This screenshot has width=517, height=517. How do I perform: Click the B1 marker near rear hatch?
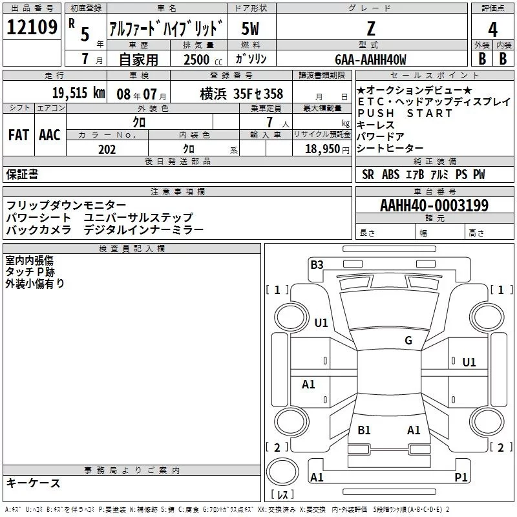click(x=364, y=430)
